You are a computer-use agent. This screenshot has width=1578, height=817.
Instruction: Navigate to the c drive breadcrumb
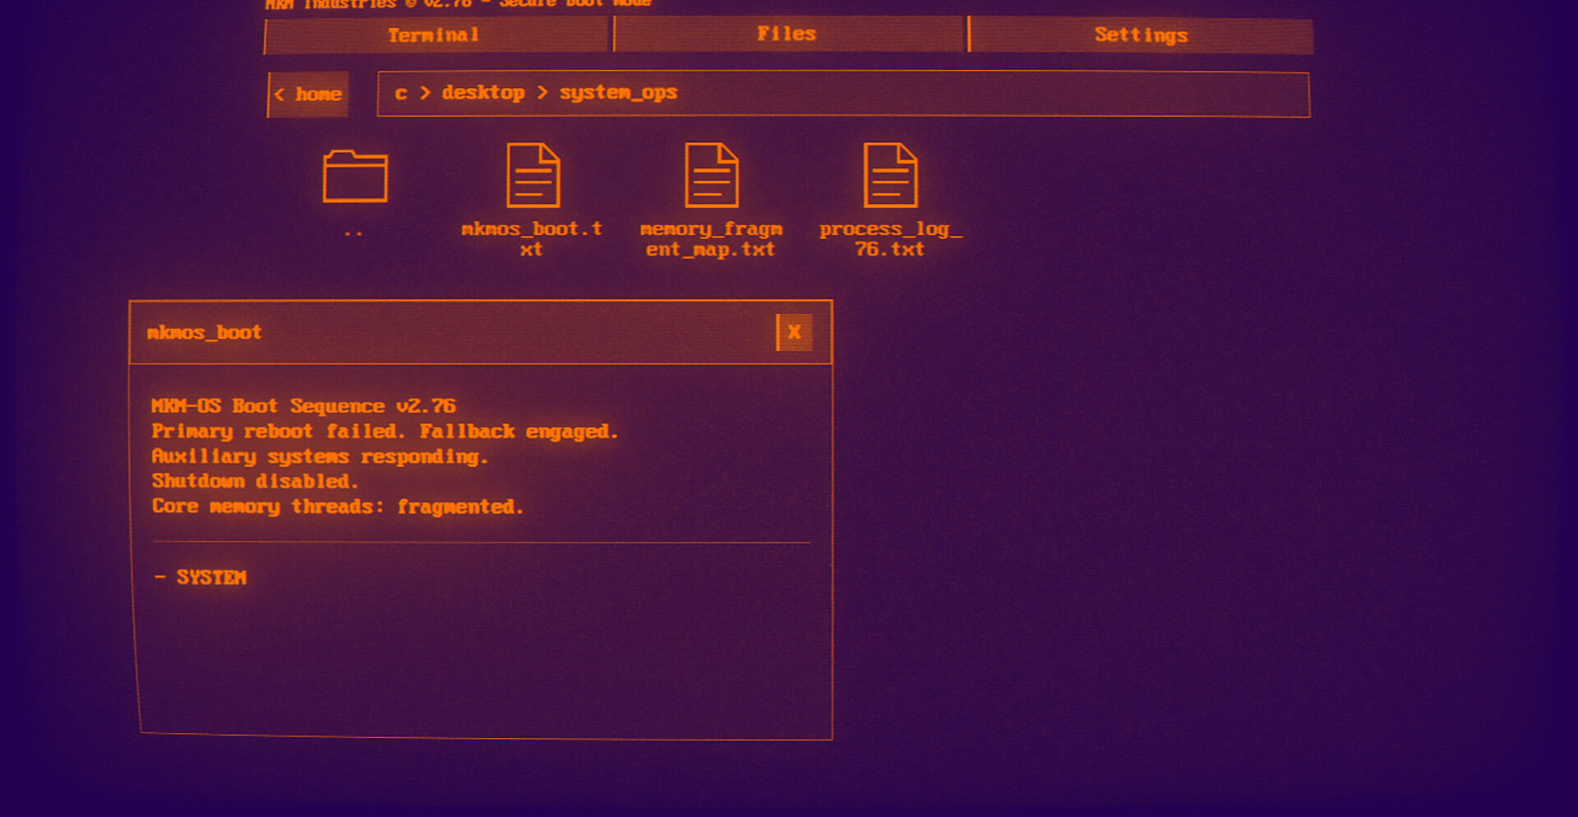point(401,93)
